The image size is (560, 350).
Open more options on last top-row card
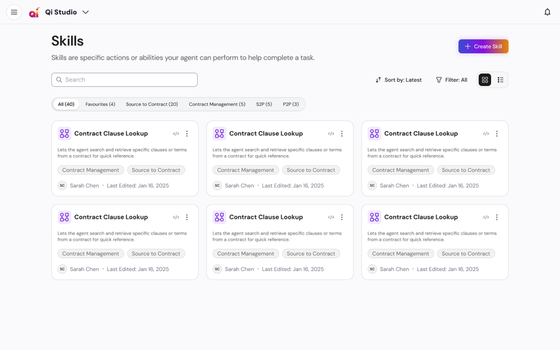(497, 134)
